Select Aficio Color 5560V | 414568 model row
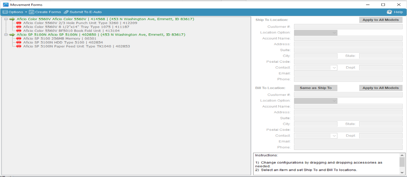The width and height of the screenshot is (407, 177). 105,19
